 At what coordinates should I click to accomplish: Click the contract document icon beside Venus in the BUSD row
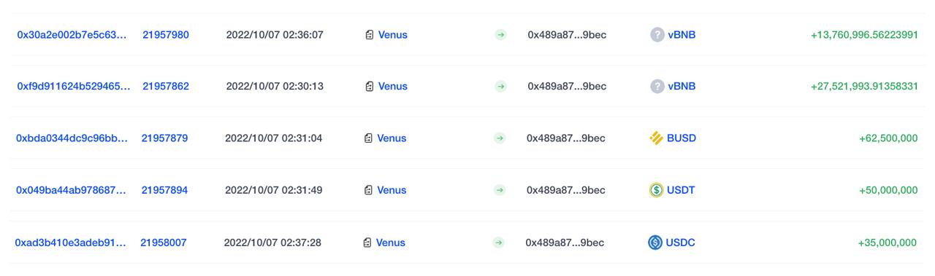[368, 138]
